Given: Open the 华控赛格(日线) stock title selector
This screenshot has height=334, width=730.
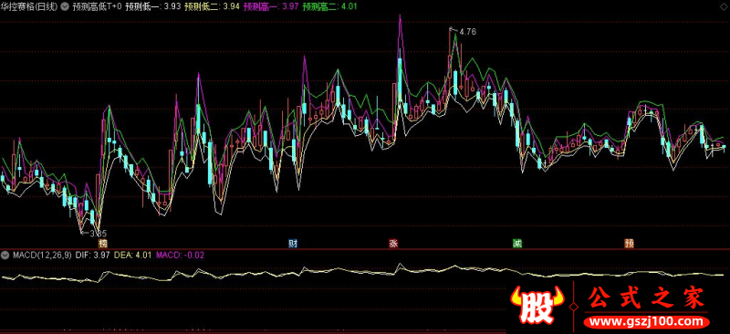Looking at the screenshot, I should [x=30, y=7].
